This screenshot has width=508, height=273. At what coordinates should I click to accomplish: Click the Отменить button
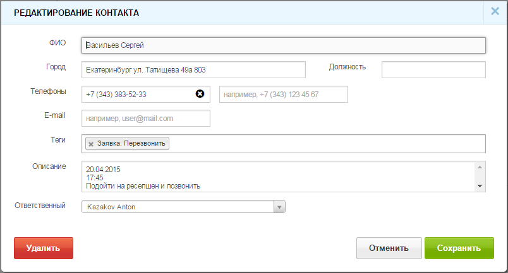pyautogui.click(x=389, y=248)
